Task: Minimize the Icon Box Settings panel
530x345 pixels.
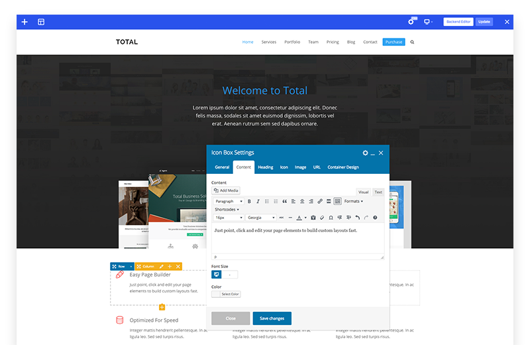Action: coord(372,154)
